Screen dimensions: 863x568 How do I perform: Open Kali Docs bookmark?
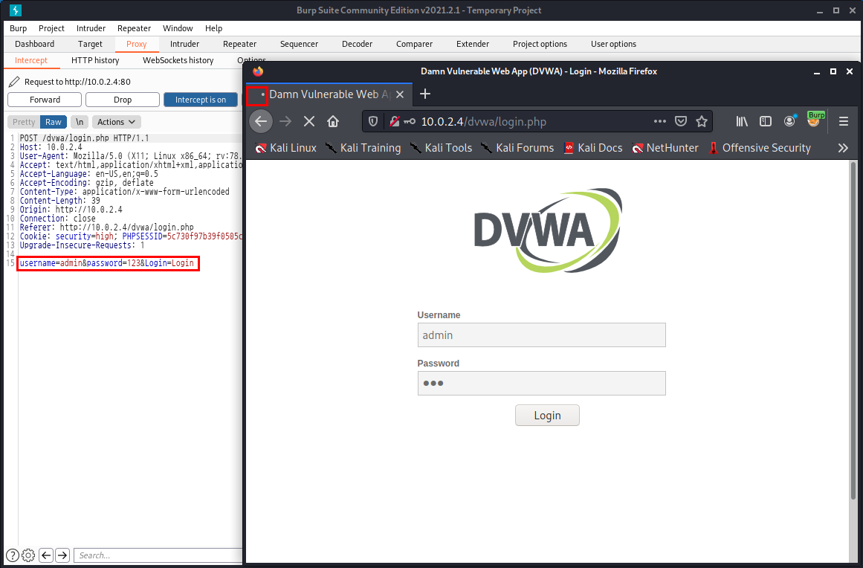click(x=593, y=147)
